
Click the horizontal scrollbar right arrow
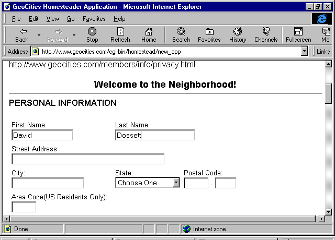pos(321,219)
